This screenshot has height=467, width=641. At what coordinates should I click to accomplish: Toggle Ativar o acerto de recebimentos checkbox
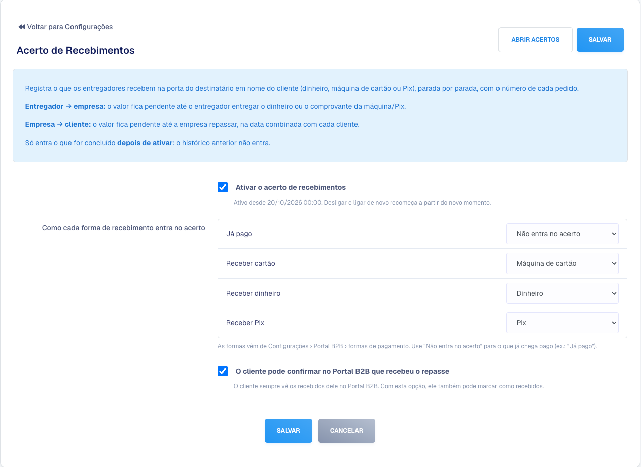(x=223, y=187)
